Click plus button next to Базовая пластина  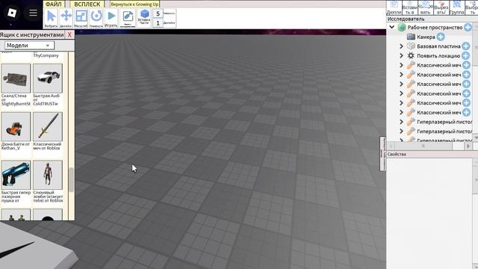click(466, 46)
